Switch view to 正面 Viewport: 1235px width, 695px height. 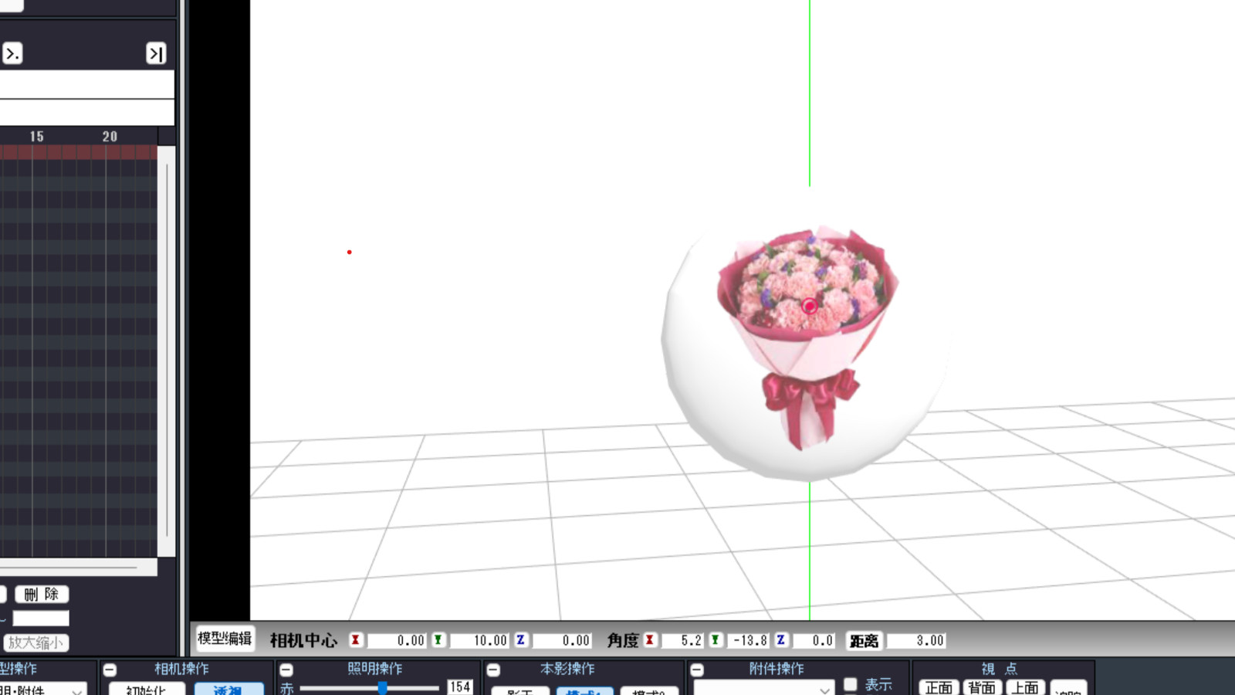pos(939,687)
